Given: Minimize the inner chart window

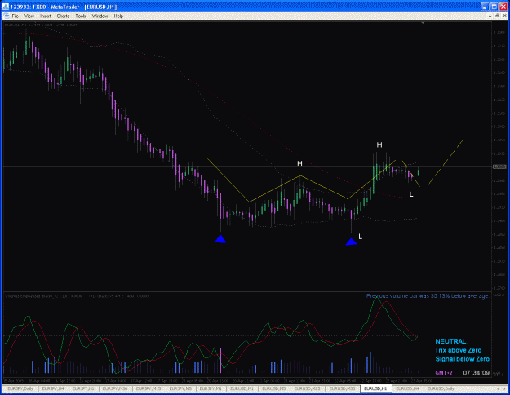Looking at the screenshot, I should (490, 16).
